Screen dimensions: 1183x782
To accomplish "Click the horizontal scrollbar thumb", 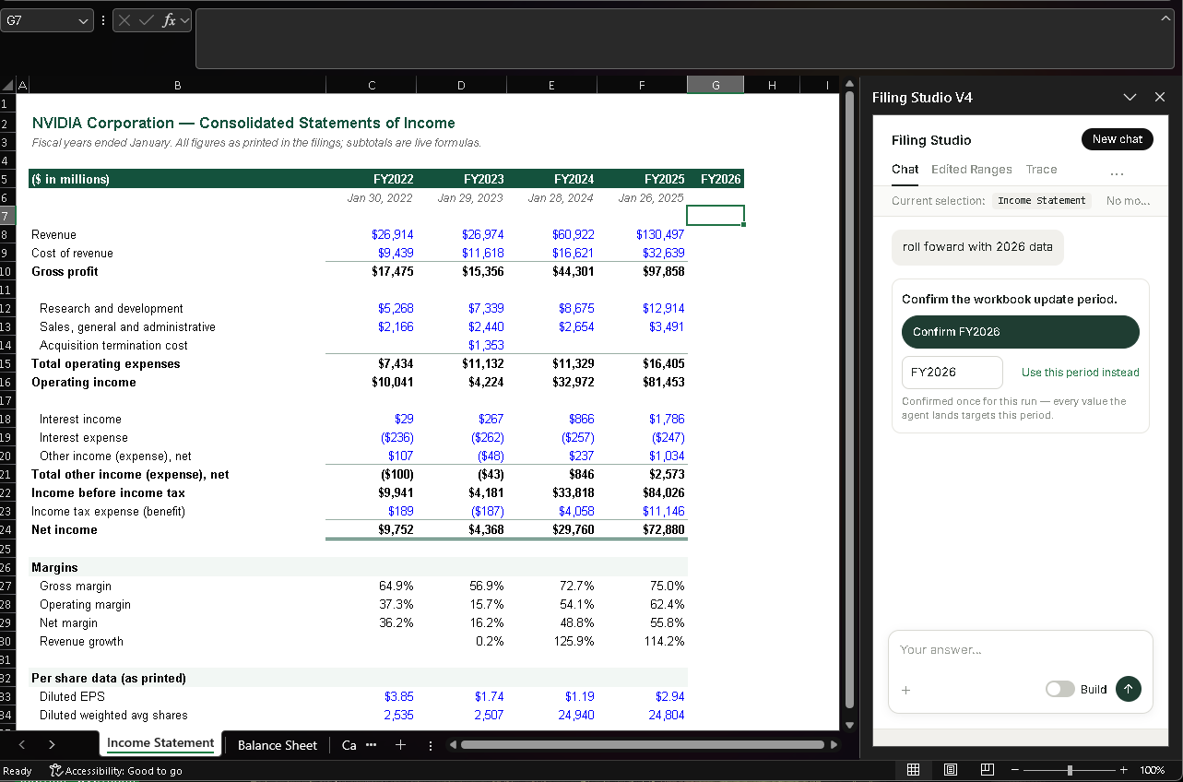I will point(642,745).
